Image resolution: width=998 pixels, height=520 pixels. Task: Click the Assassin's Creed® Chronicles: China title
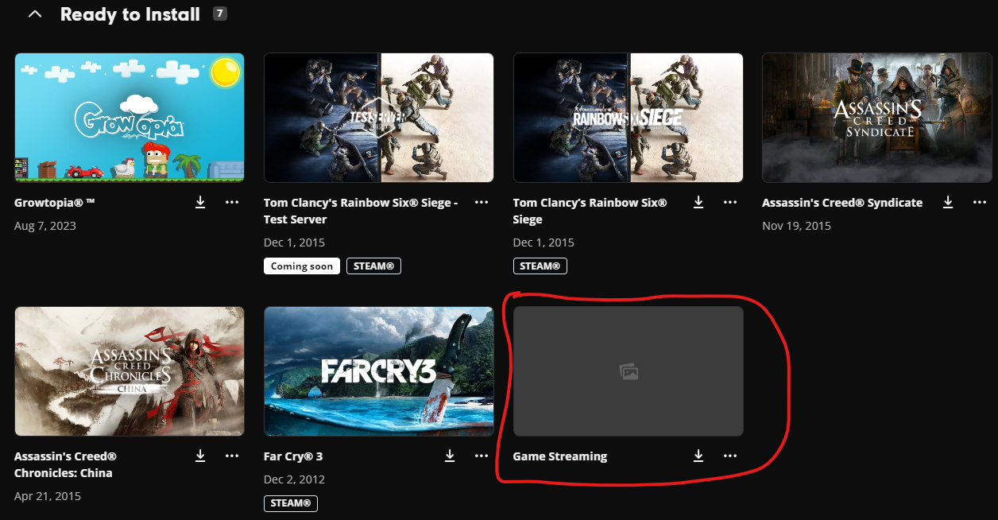coord(66,464)
